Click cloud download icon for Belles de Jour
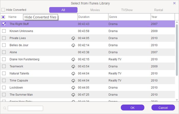Screen dimensions: 179x114 point(73,45)
